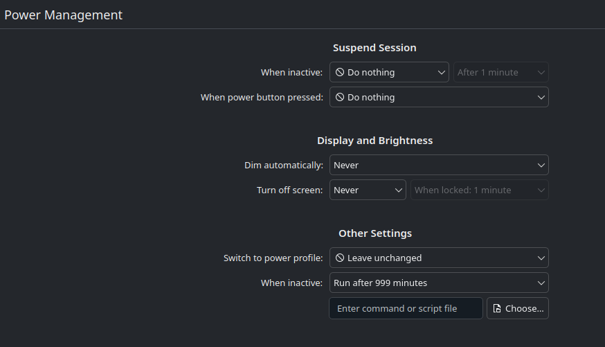This screenshot has height=347, width=605.
Task: Open the 'When power button pressed' dropdown
Action: (x=439, y=98)
